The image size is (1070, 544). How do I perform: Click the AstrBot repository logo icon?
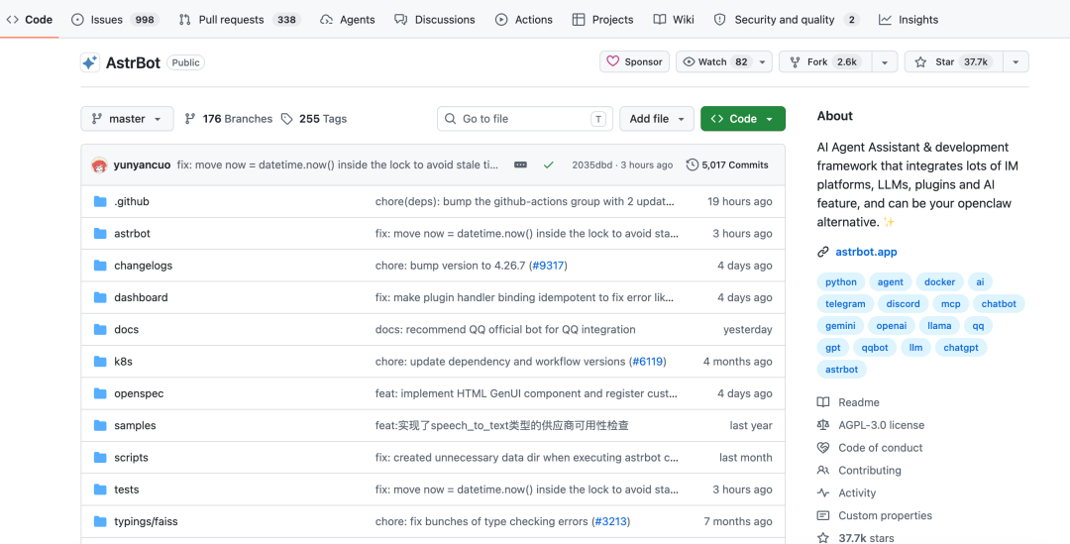(x=90, y=62)
